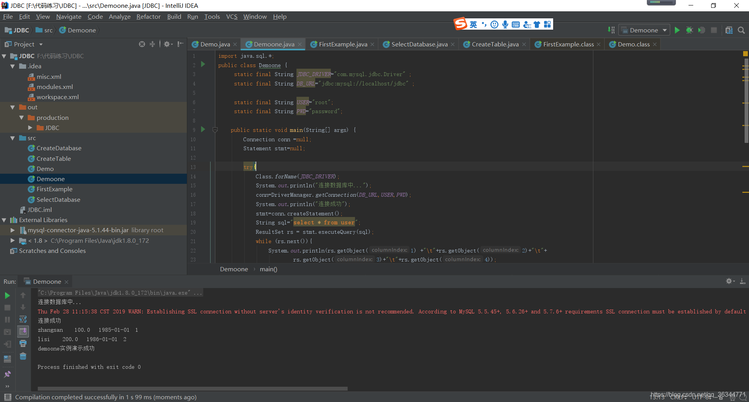The height and width of the screenshot is (402, 749).
Task: Start debugging with the Debug bug icon
Action: (x=689, y=30)
